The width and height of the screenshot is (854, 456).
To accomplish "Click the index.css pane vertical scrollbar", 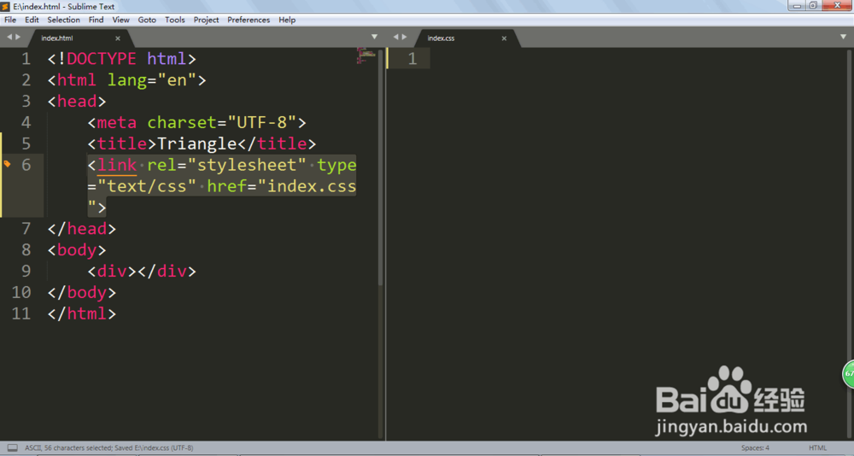I will (850, 244).
